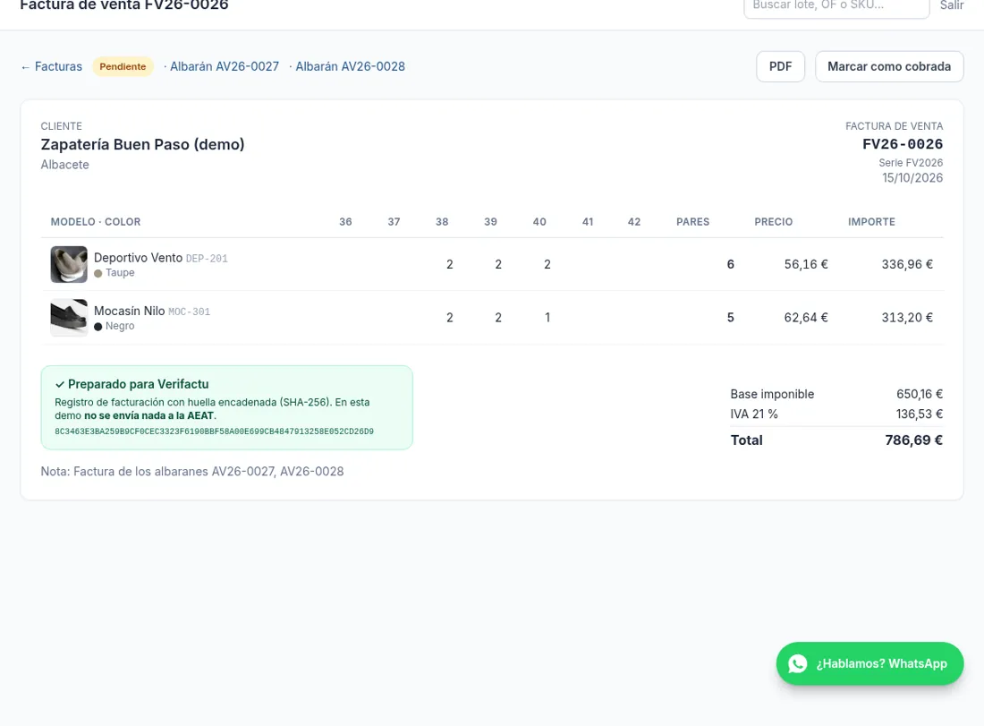Click the Negro color dot
The image size is (984, 726).
[98, 327]
